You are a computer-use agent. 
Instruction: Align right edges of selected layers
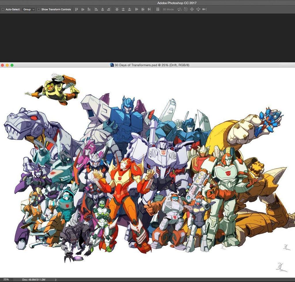tap(109, 9)
